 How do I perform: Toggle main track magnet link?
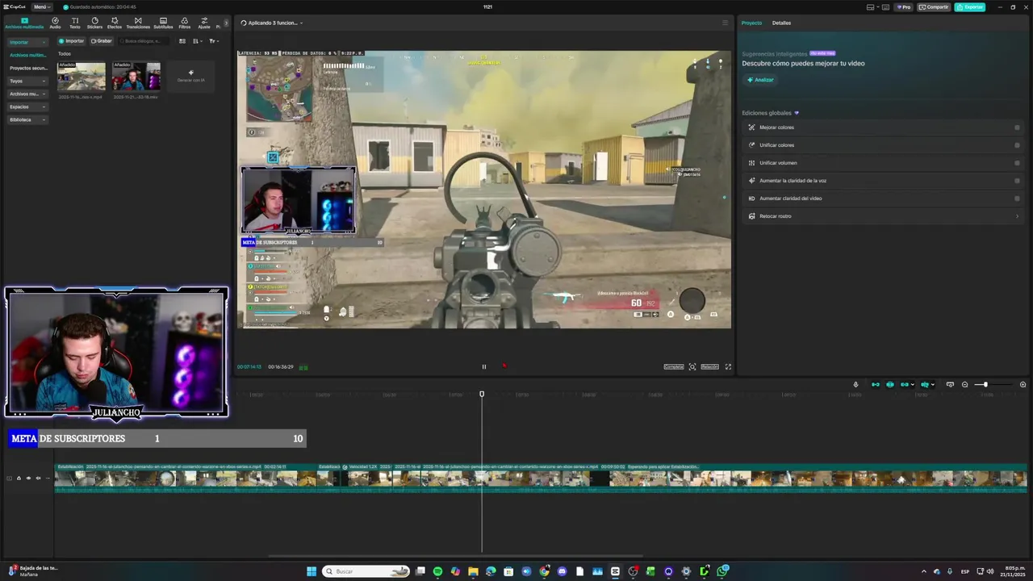click(x=876, y=384)
